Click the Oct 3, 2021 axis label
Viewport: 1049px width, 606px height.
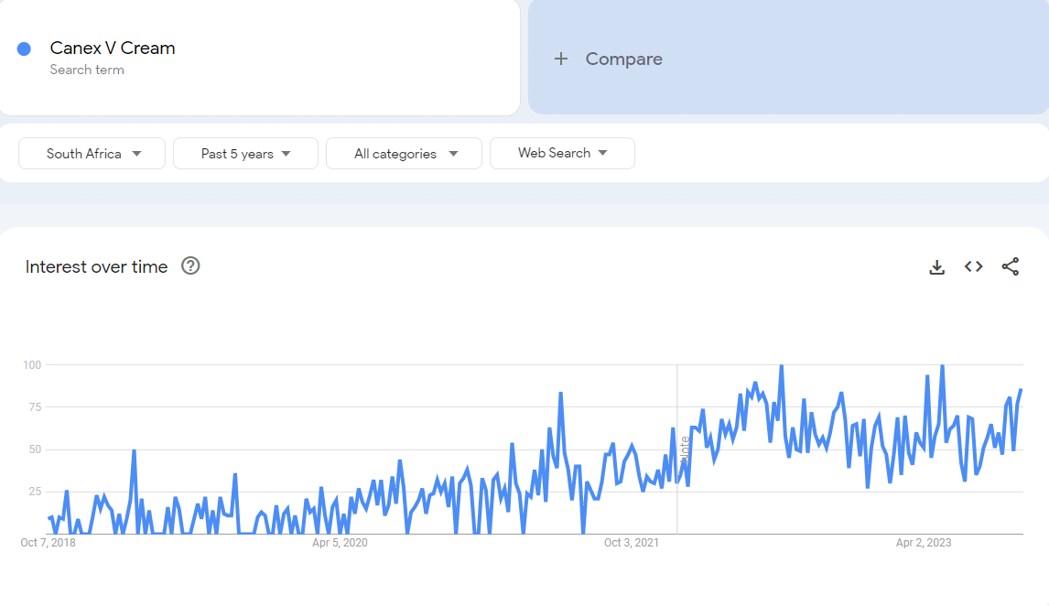(632, 543)
